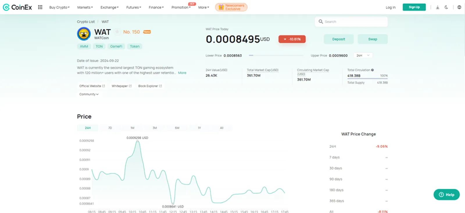465x213 pixels.
Task: Select the 24H chart tab
Action: click(x=87, y=128)
